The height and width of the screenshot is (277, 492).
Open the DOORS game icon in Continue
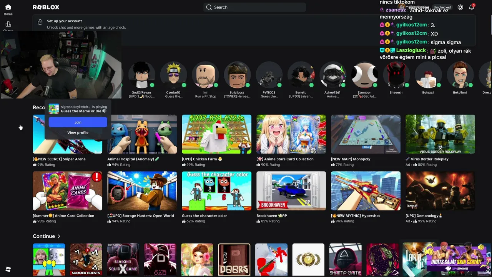[234, 260]
